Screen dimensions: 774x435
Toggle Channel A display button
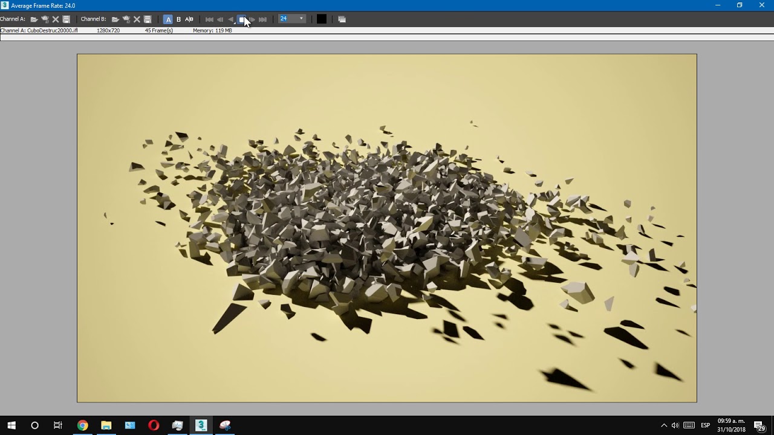168,19
